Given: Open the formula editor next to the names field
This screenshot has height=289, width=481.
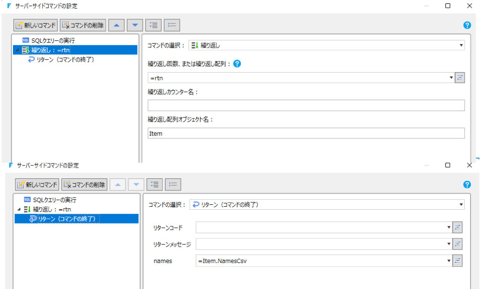Looking at the screenshot, I should click(x=457, y=260).
